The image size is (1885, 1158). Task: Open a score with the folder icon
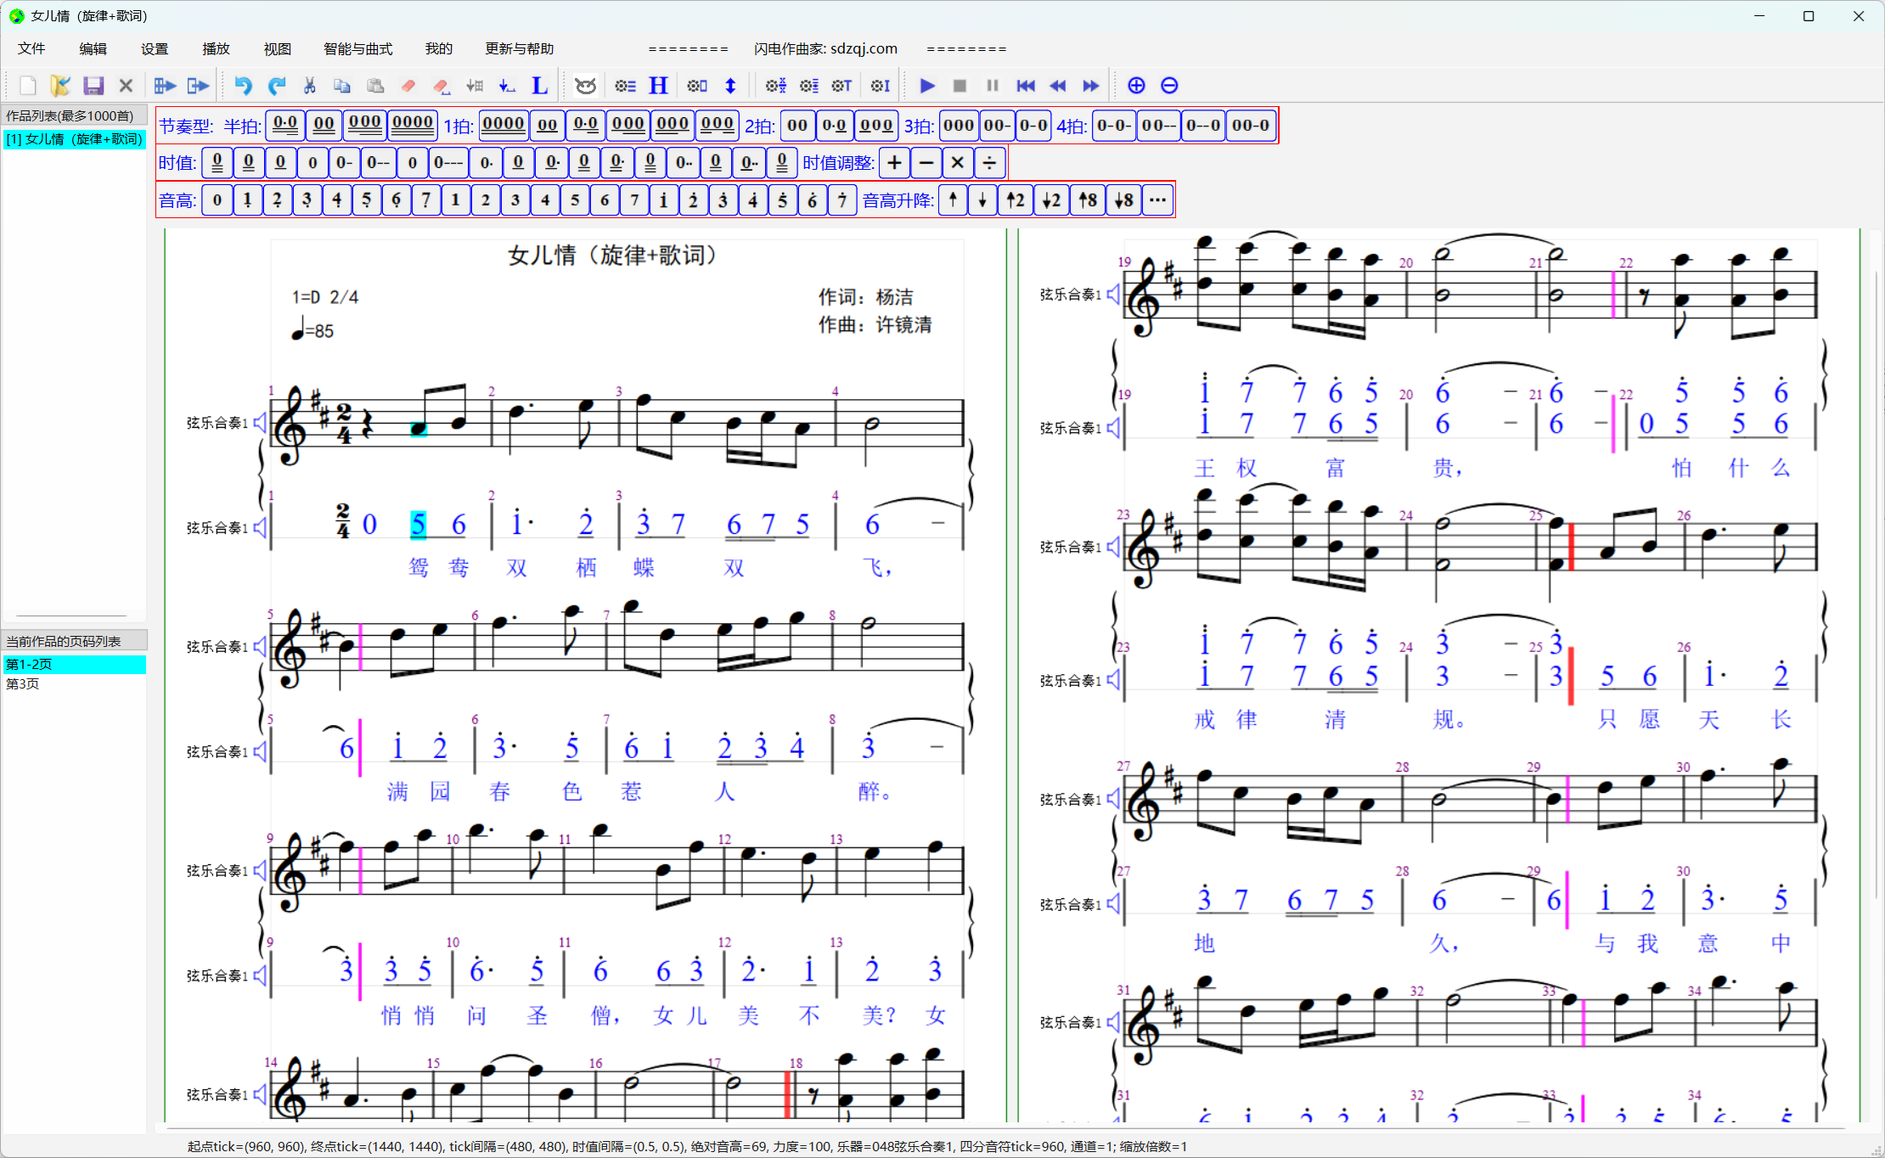point(60,86)
